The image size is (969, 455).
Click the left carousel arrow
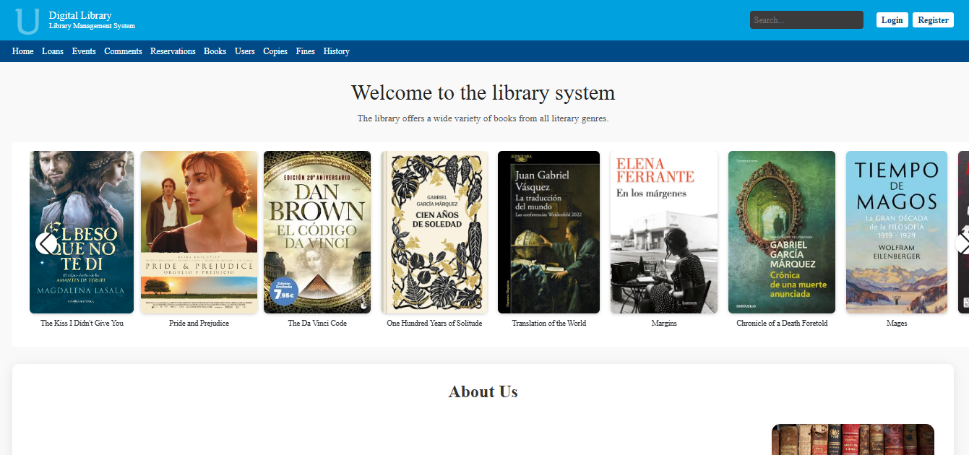pyautogui.click(x=46, y=242)
